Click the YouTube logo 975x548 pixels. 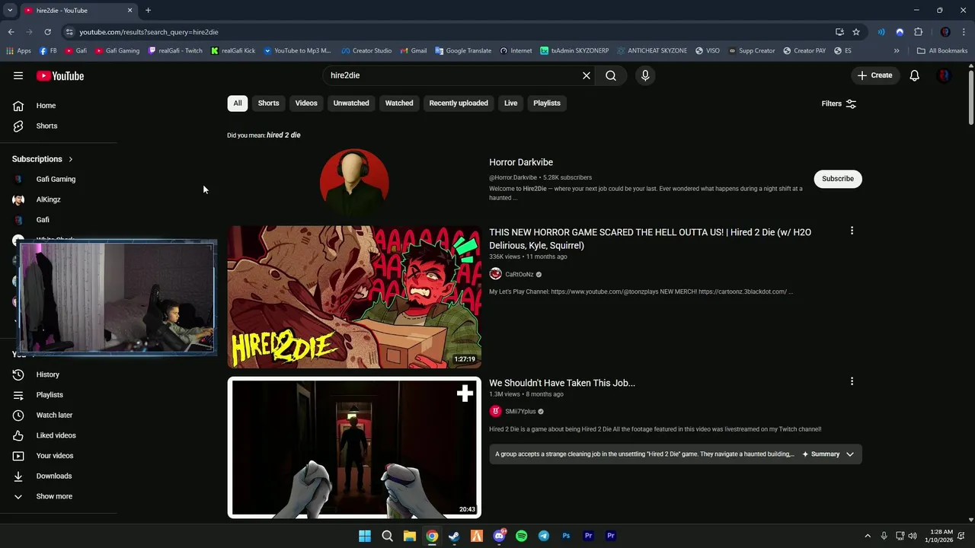click(x=59, y=75)
